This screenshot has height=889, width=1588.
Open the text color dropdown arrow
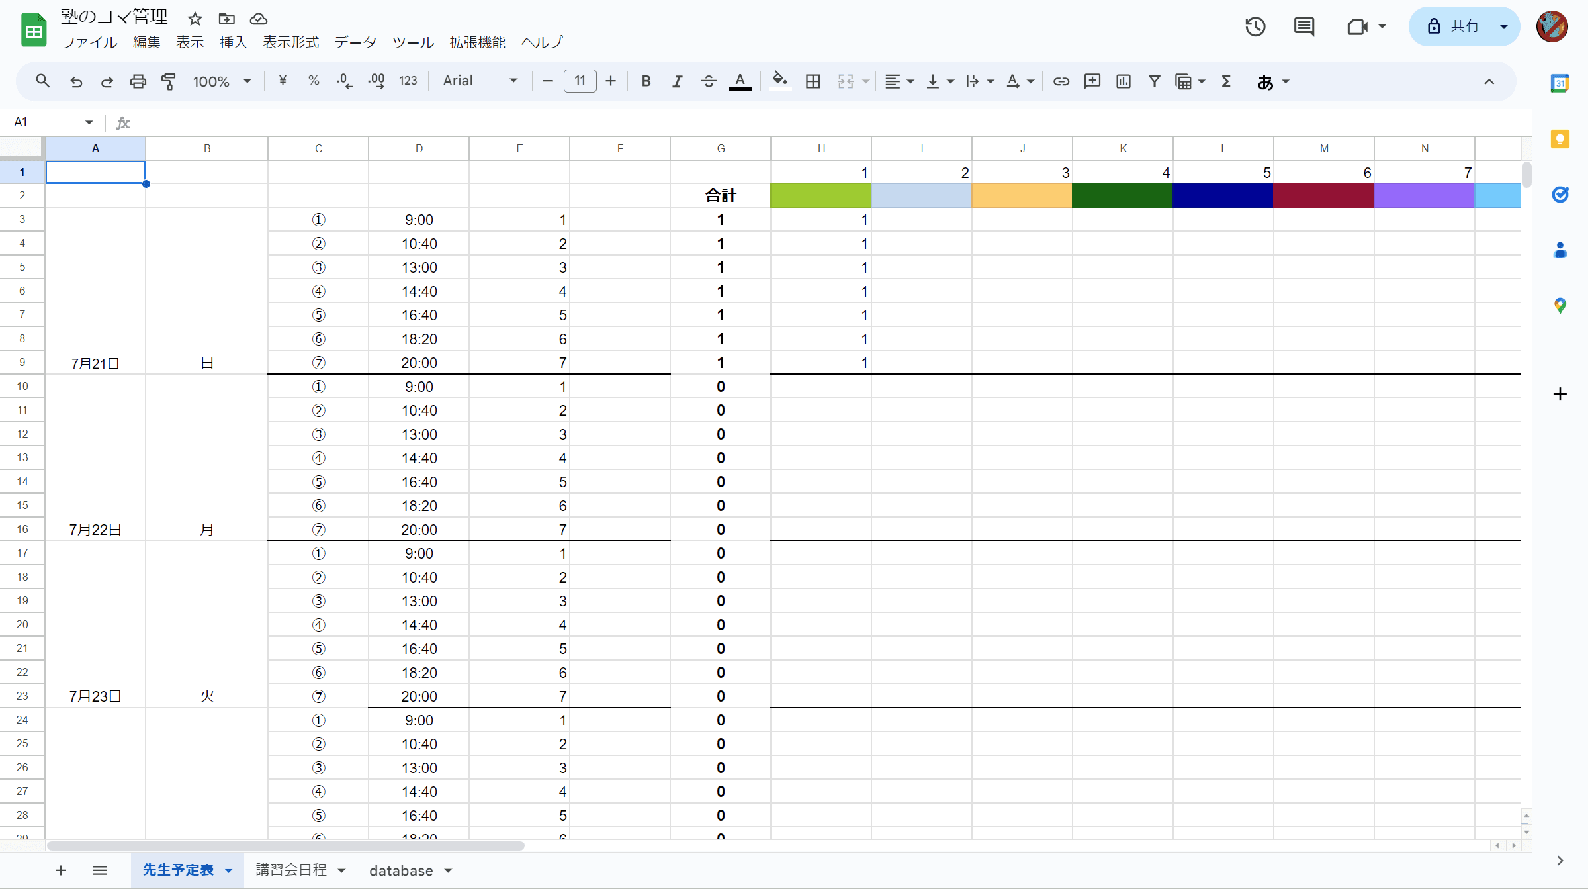click(x=740, y=81)
